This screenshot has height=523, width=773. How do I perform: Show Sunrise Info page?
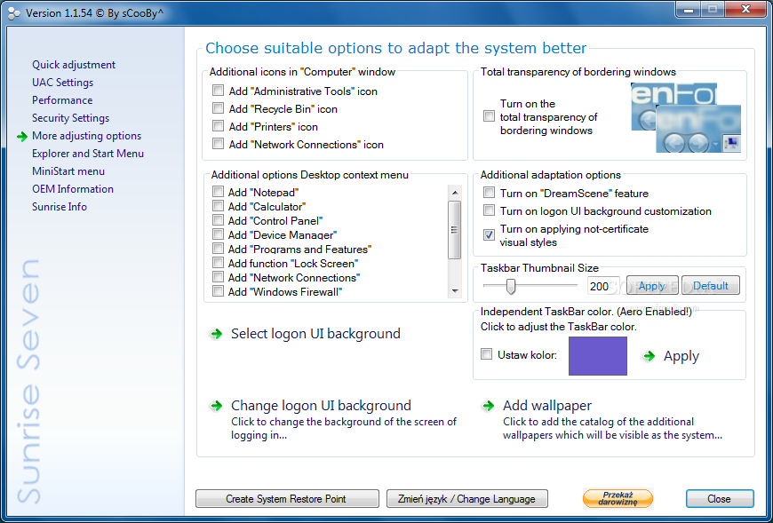(x=60, y=206)
